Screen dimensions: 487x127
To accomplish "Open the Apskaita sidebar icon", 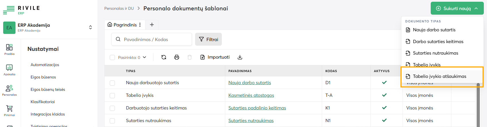I will 9,70.
